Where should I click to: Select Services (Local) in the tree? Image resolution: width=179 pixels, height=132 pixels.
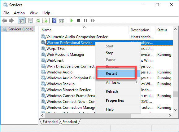[21, 29]
